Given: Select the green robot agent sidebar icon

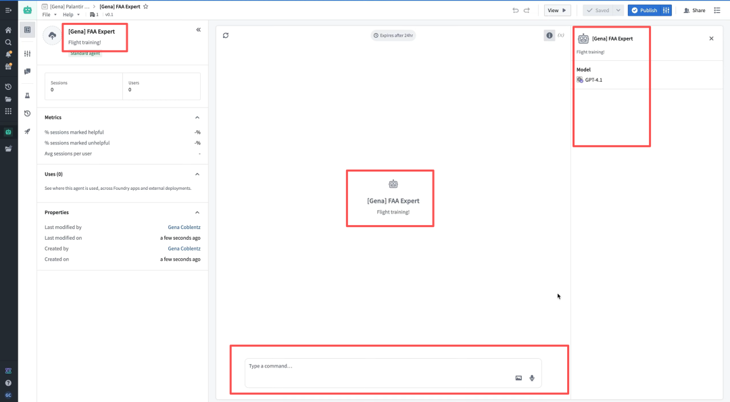Looking at the screenshot, I should click(x=8, y=132).
